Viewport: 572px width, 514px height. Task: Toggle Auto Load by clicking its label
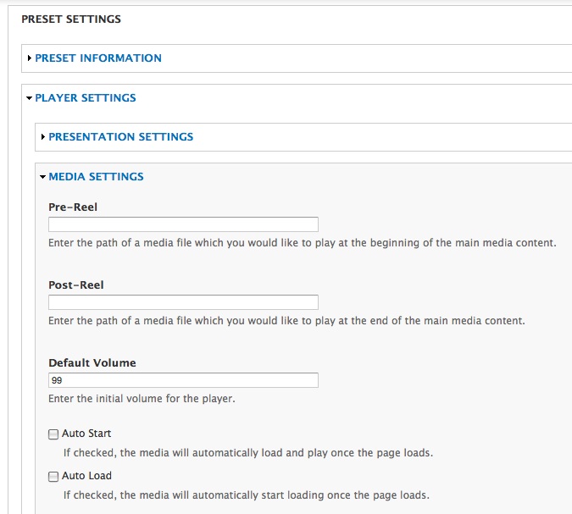(x=86, y=476)
